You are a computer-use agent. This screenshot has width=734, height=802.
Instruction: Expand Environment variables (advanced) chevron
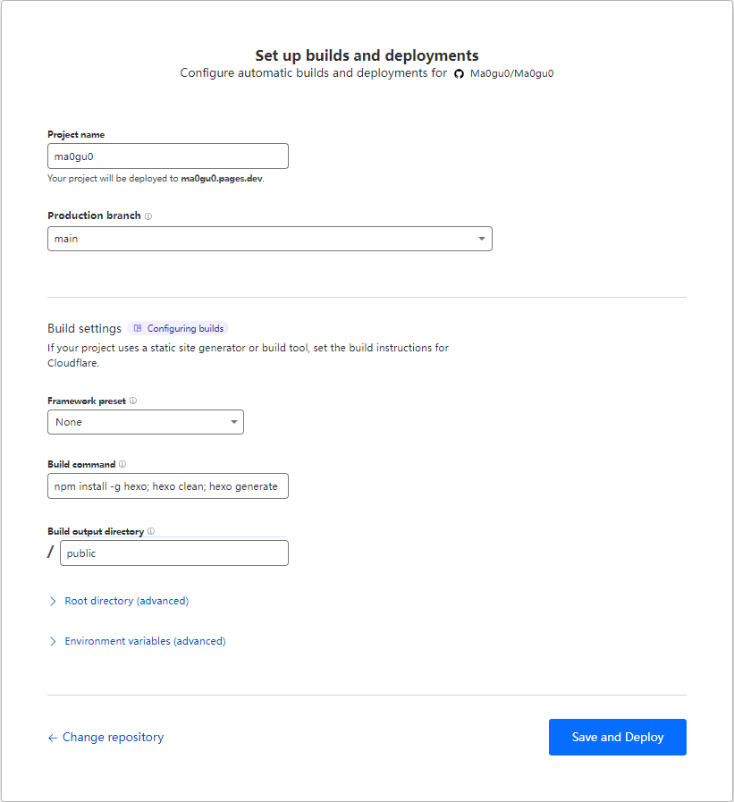click(53, 641)
